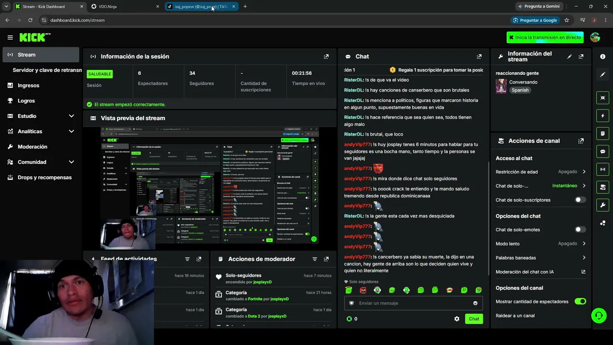Image resolution: width=613 pixels, height=345 pixels.
Task: Click the chat bubble icon in right rail
Action: [x=602, y=151]
